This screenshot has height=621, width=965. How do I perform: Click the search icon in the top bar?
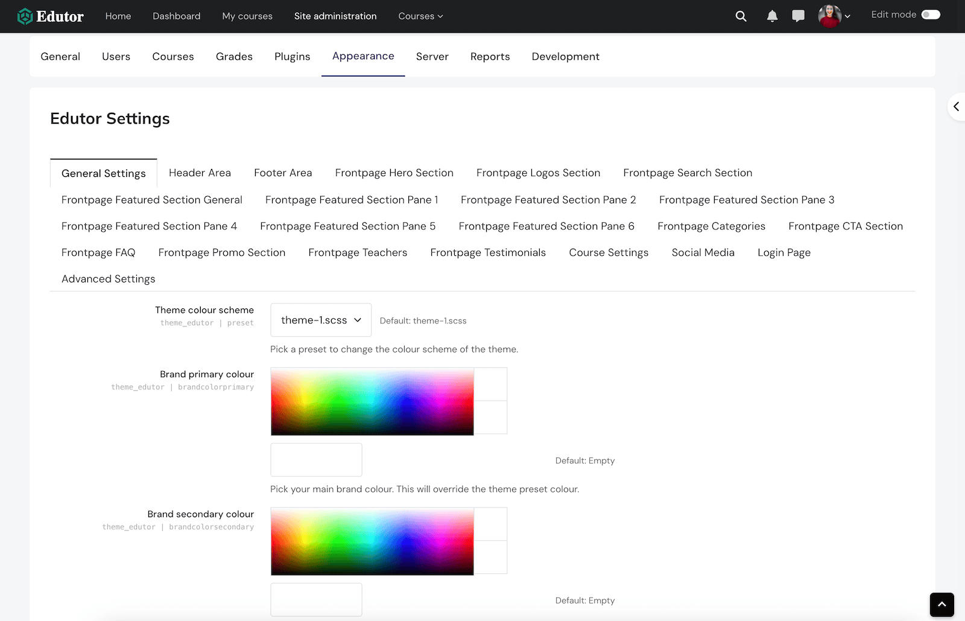[x=741, y=16]
